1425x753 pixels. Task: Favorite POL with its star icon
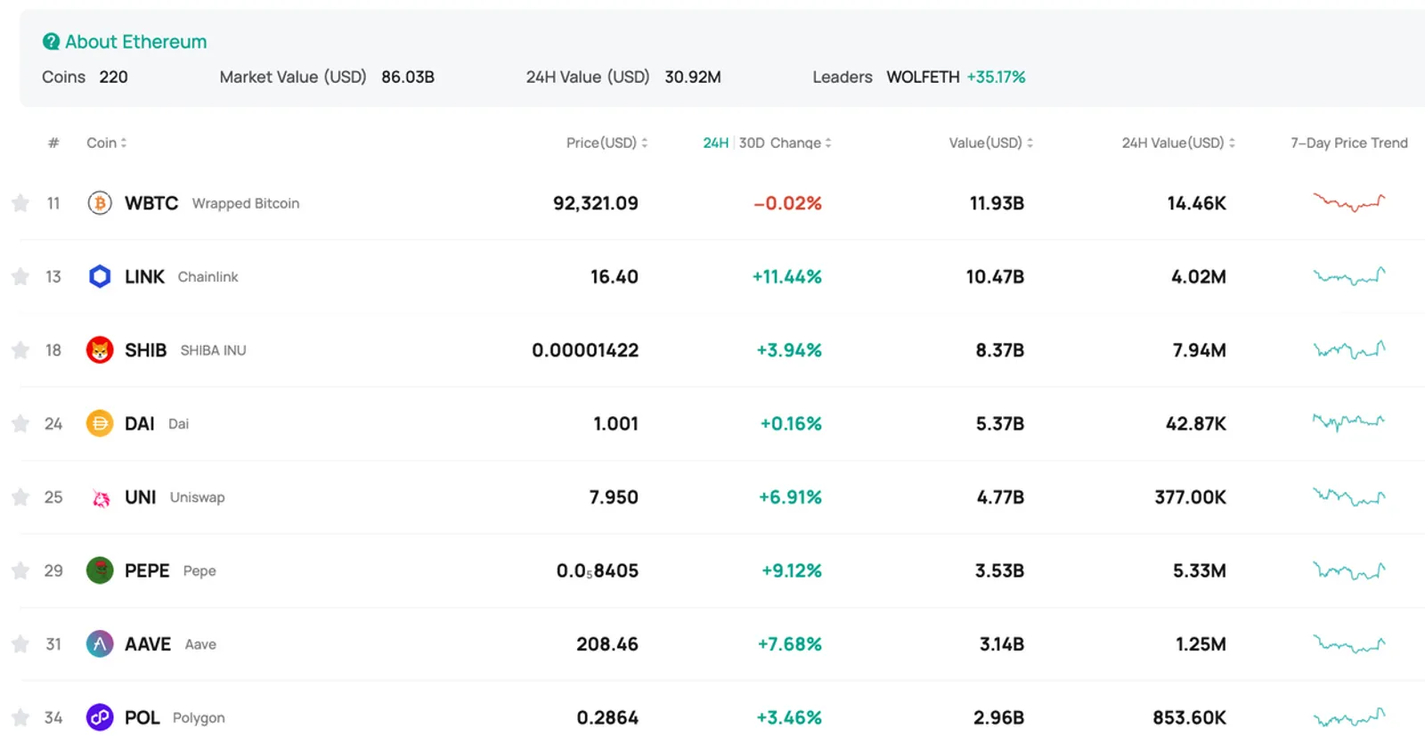point(20,717)
